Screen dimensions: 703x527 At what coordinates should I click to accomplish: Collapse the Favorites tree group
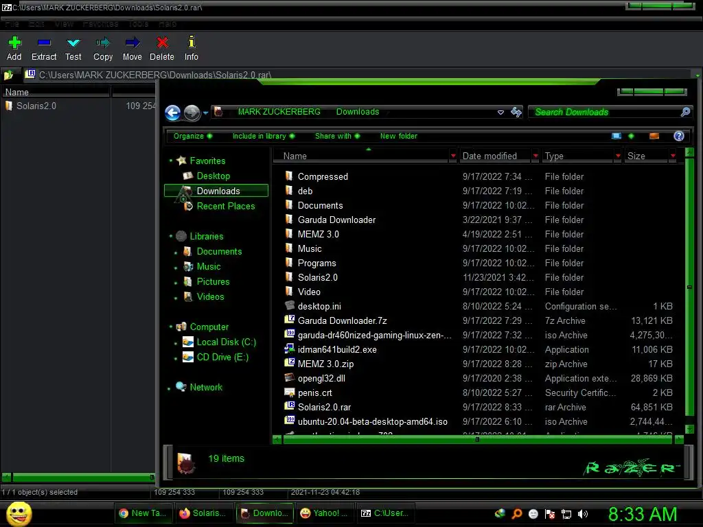[171, 161]
